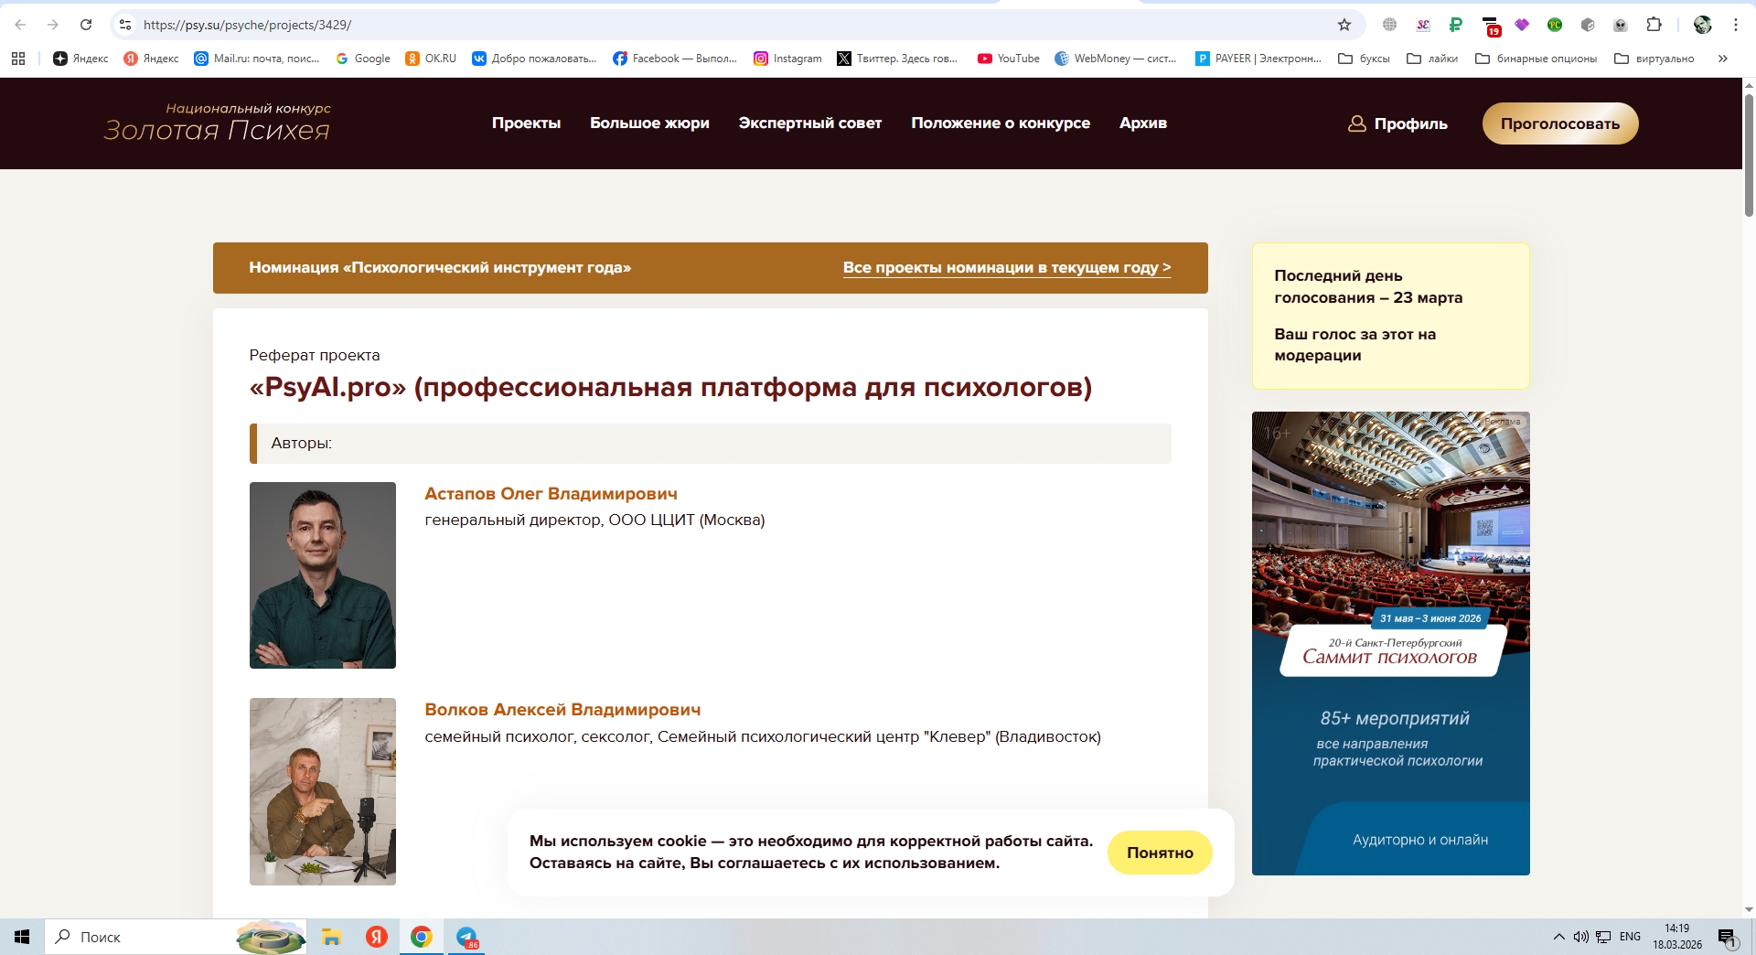Open network settings tray icon
Image resolution: width=1756 pixels, height=955 pixels.
(x=1603, y=937)
